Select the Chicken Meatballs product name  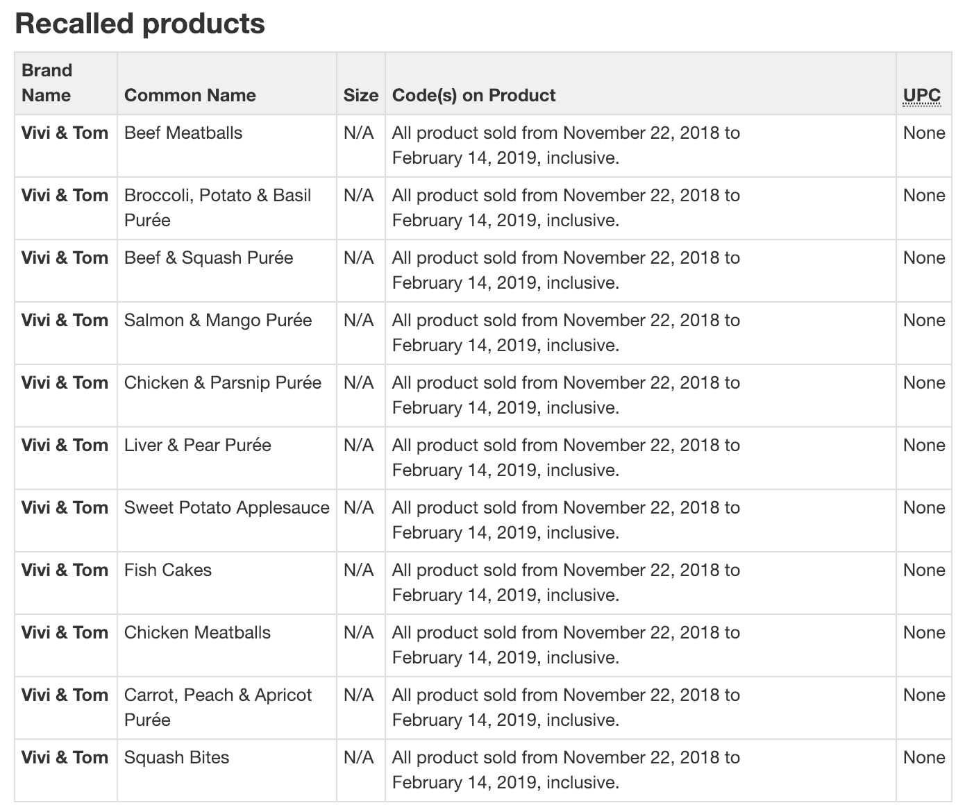(x=197, y=632)
